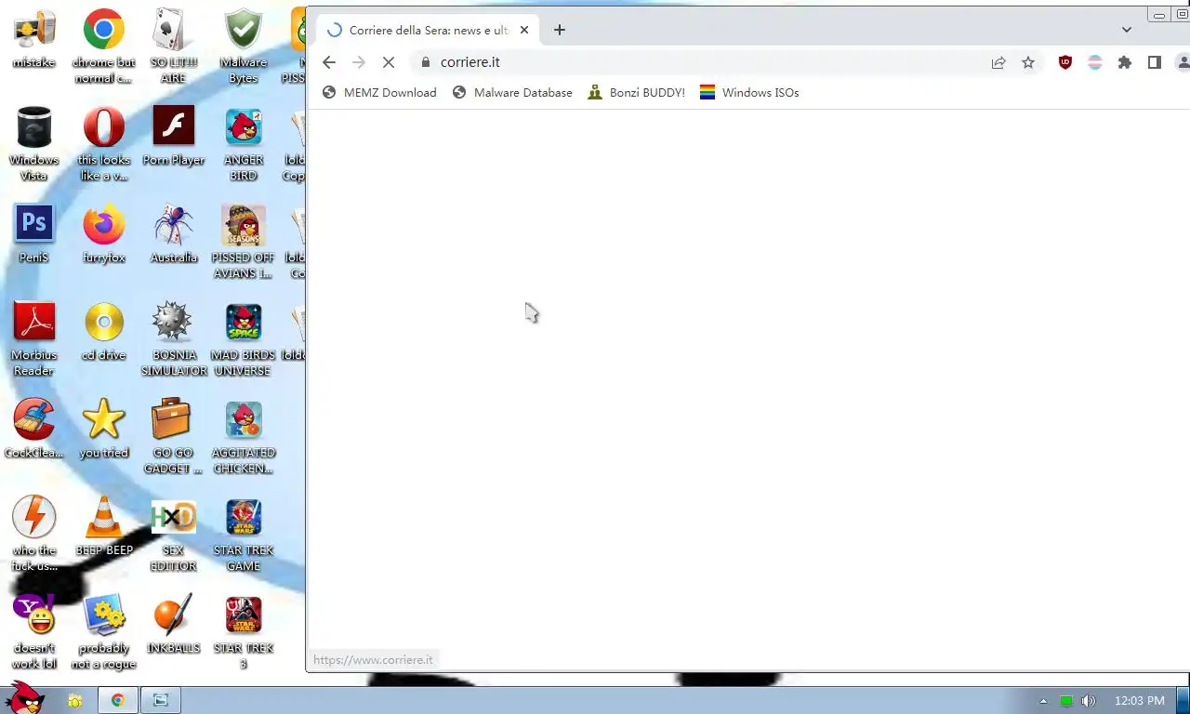Launch BOSNIA SIMULATOR minesweeper icon
Image resolution: width=1190 pixels, height=714 pixels.
pyautogui.click(x=174, y=338)
